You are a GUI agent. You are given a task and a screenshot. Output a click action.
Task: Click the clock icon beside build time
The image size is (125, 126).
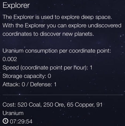tap(5, 121)
